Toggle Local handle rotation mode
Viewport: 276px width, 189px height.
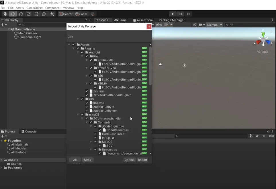point(81,14)
